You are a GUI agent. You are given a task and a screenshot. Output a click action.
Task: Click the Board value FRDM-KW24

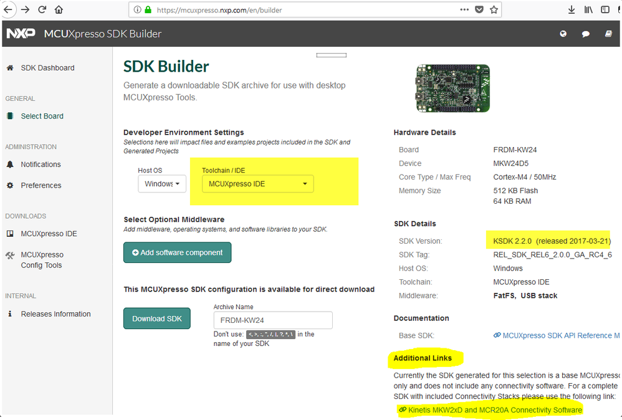pyautogui.click(x=515, y=150)
